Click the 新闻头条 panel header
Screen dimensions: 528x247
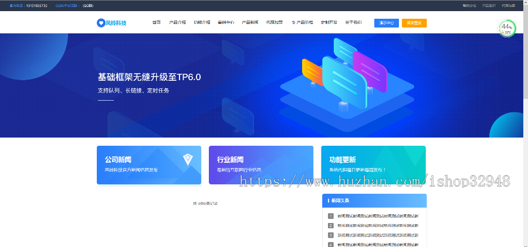(374, 201)
